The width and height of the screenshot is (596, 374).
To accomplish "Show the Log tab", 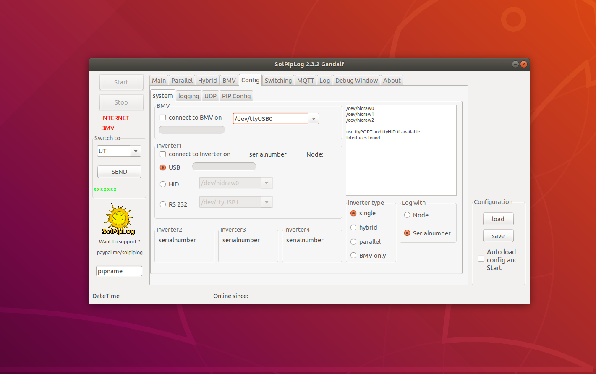I will pos(325,81).
